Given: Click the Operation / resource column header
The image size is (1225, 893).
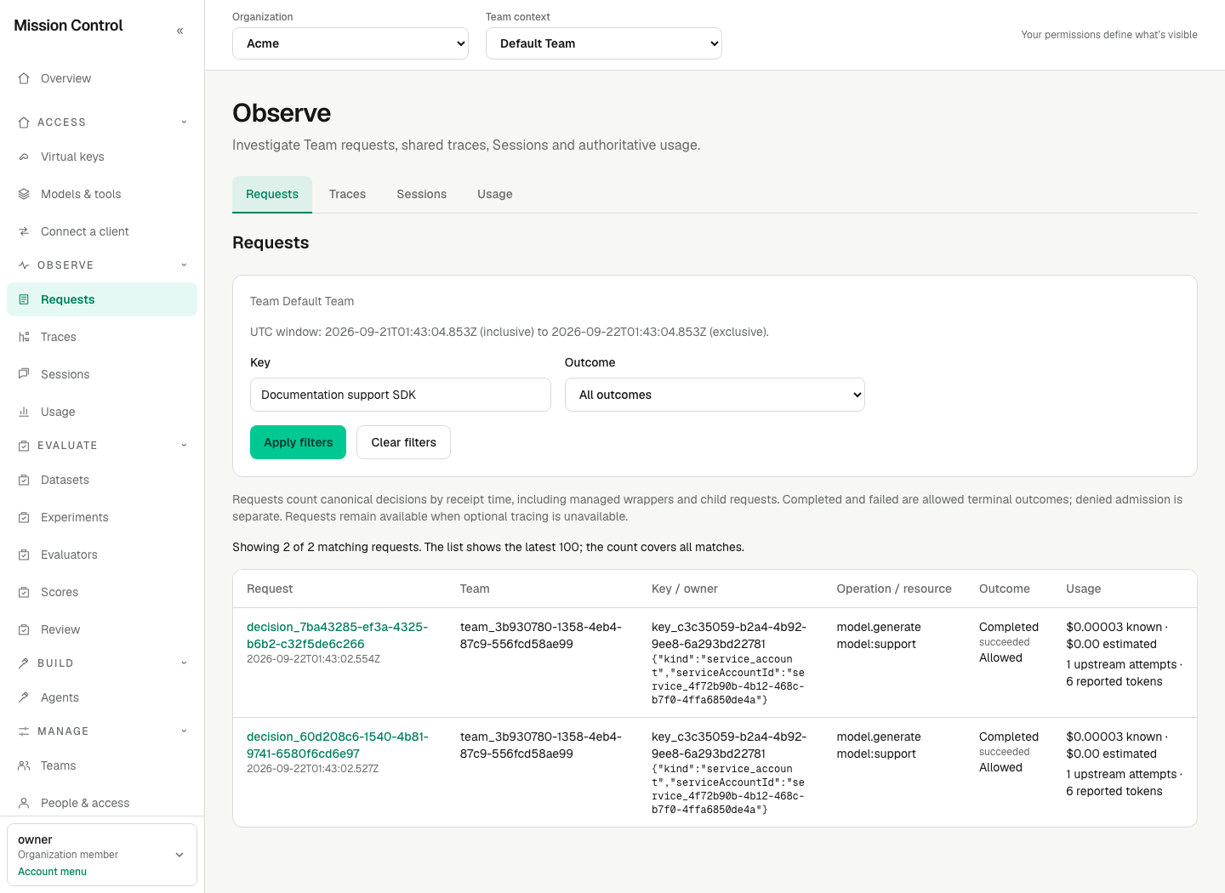Looking at the screenshot, I should [x=894, y=589].
